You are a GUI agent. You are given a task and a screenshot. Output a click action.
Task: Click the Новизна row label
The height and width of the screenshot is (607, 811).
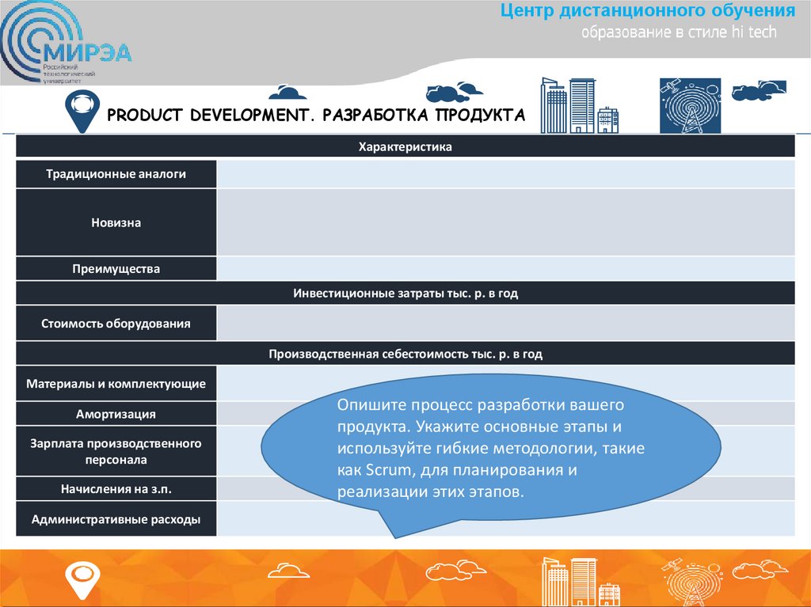click(x=117, y=222)
